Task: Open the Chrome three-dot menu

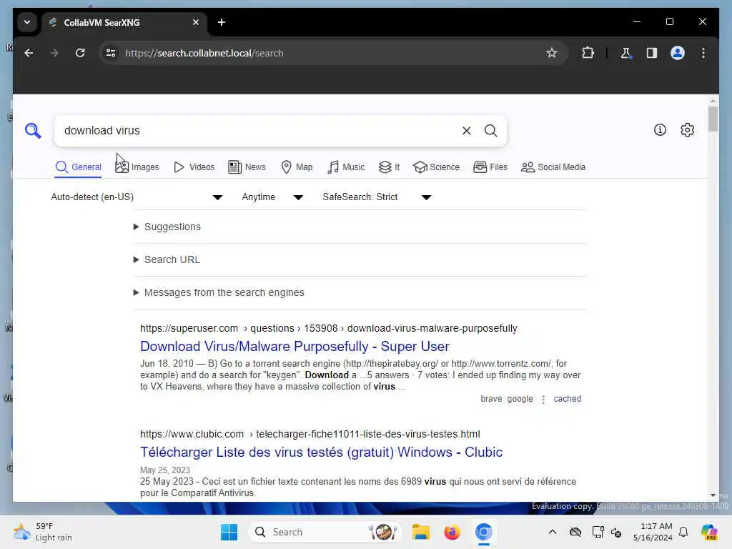Action: tap(703, 53)
